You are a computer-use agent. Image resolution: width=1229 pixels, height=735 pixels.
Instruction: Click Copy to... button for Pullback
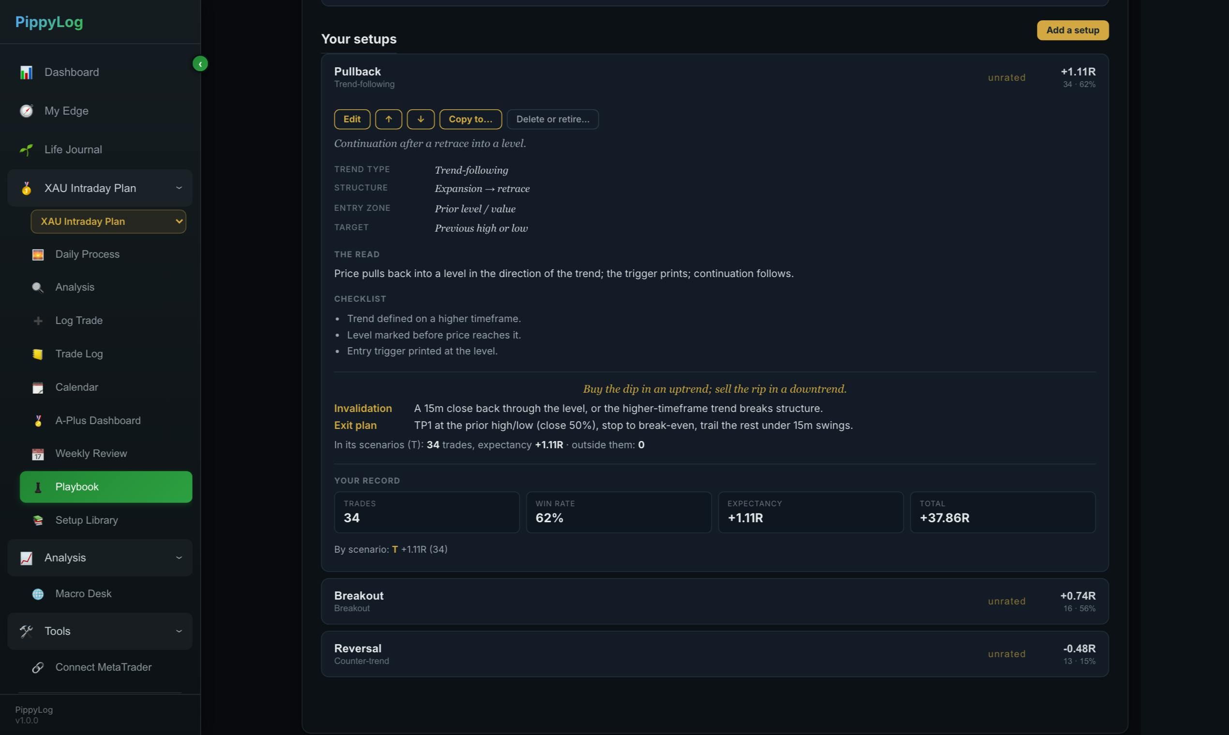point(470,119)
